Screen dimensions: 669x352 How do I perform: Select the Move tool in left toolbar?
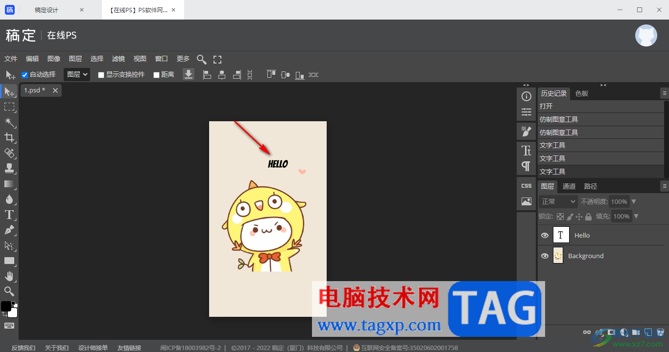pyautogui.click(x=9, y=91)
